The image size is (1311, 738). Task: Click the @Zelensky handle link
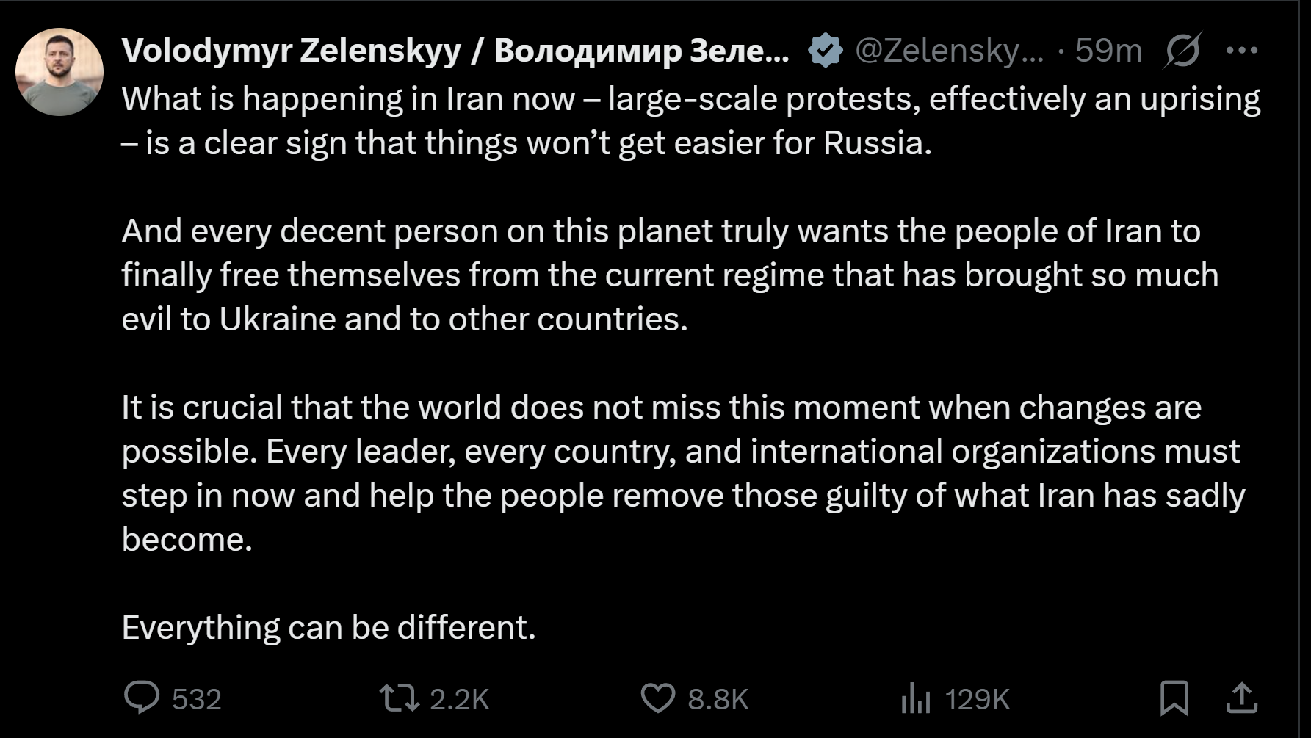coord(949,51)
